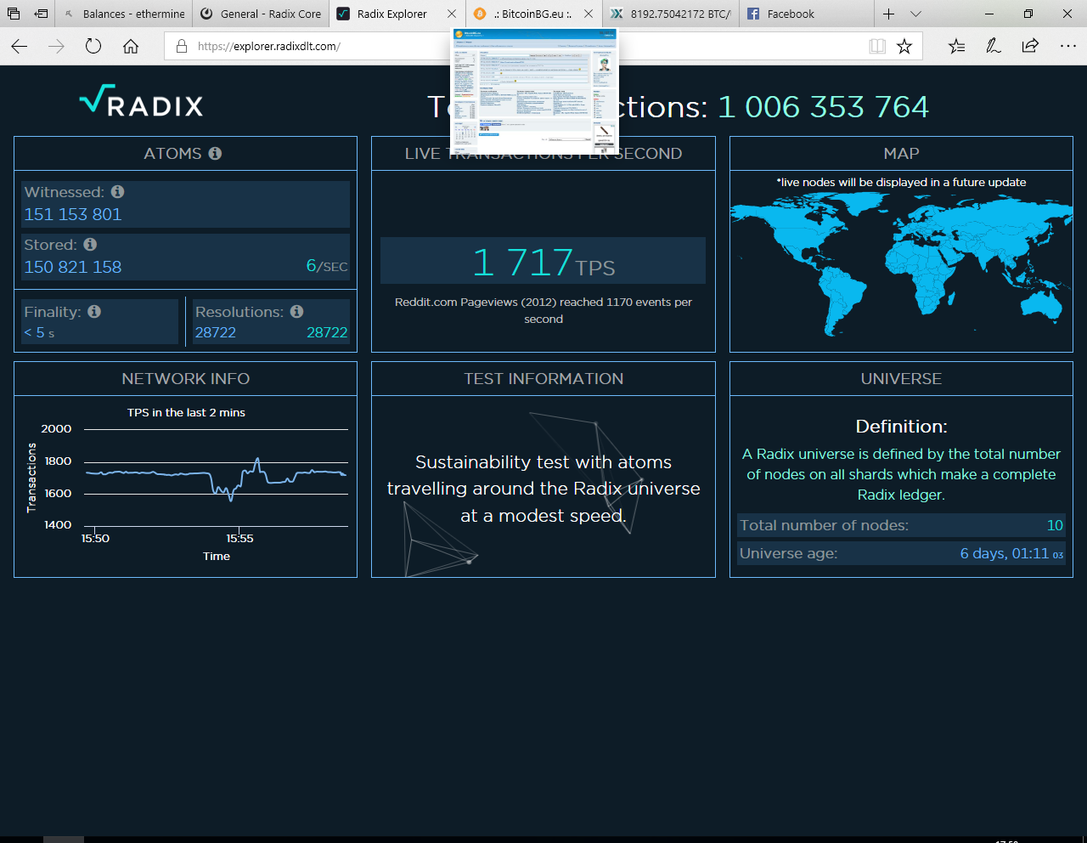
Task: Open Edge settings and more menu
Action: tap(1068, 46)
